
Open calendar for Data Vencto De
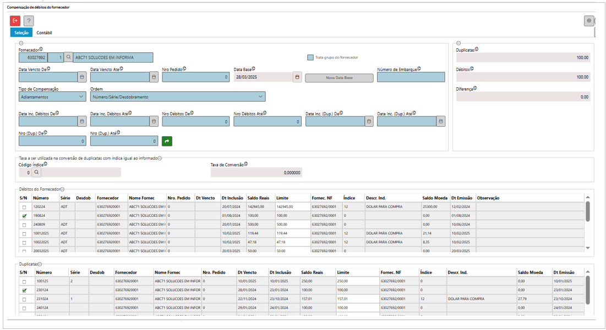[x=81, y=77]
